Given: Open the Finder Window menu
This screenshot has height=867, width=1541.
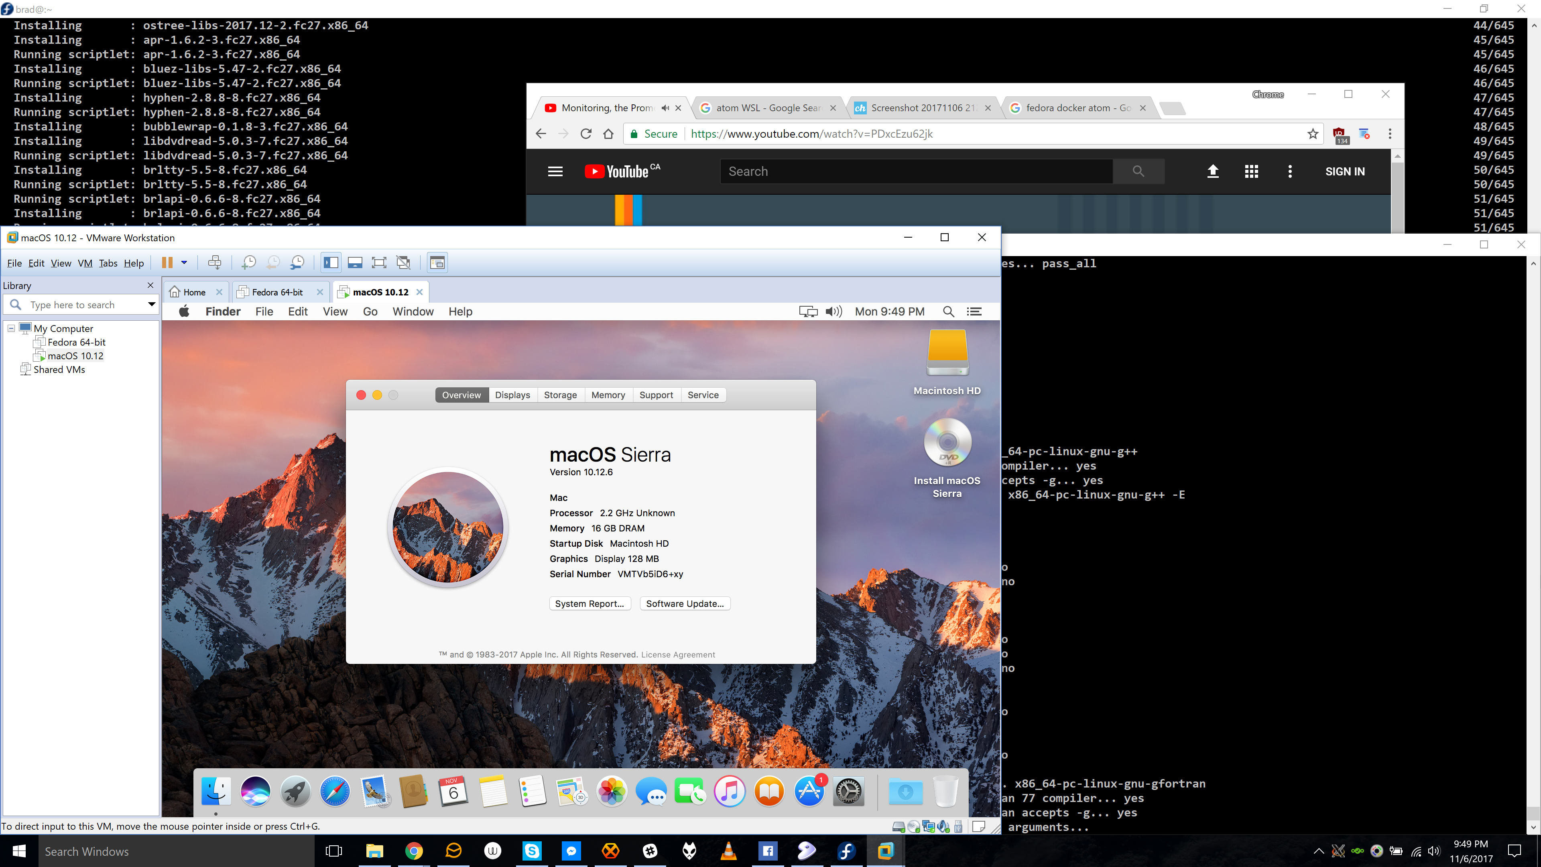Looking at the screenshot, I should coord(413,311).
